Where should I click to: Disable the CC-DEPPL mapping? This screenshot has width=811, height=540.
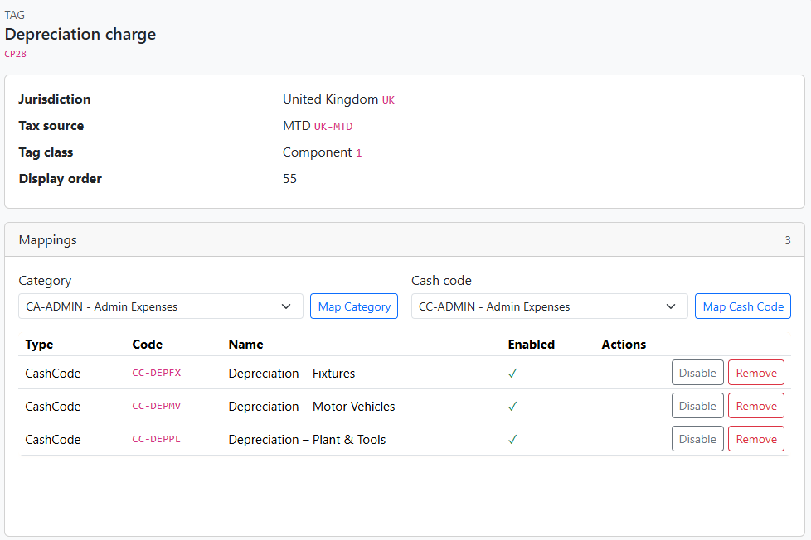[697, 439]
